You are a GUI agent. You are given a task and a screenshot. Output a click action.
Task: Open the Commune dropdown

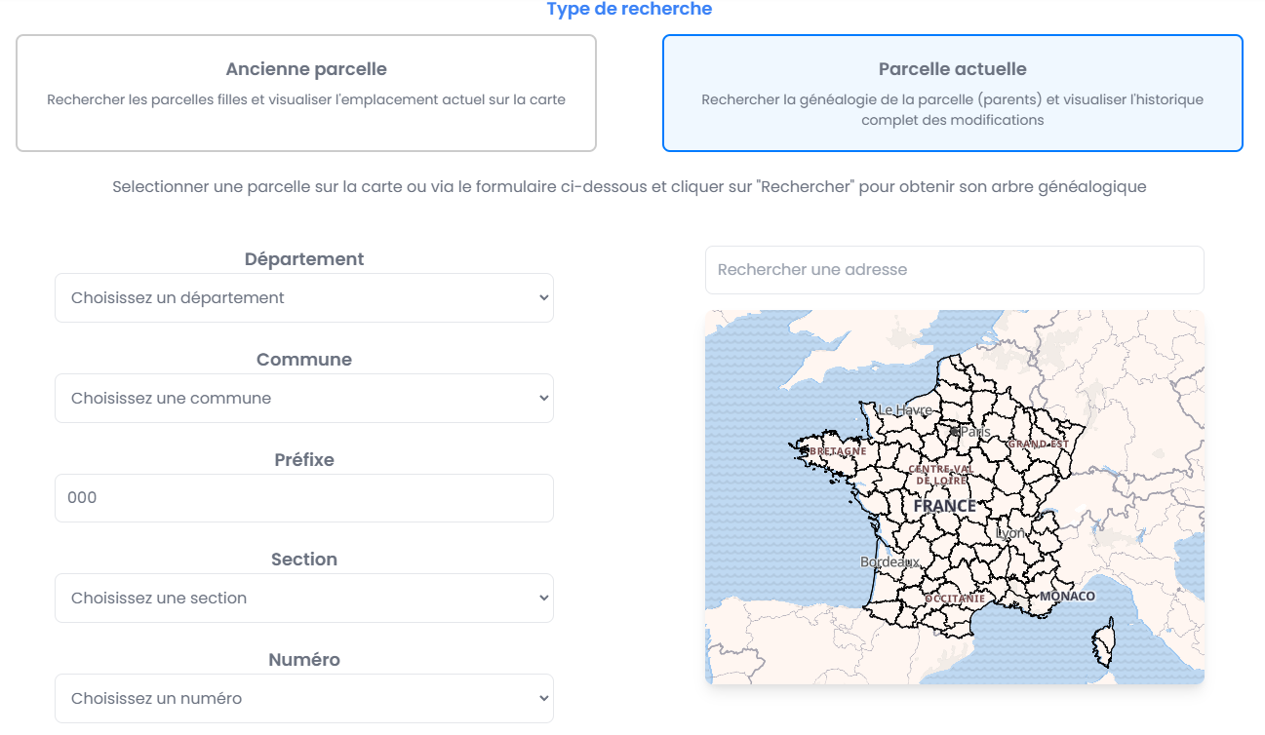304,399
